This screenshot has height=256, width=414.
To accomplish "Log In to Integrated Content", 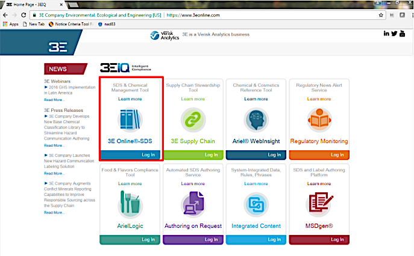I will pyautogui.click(x=274, y=239).
